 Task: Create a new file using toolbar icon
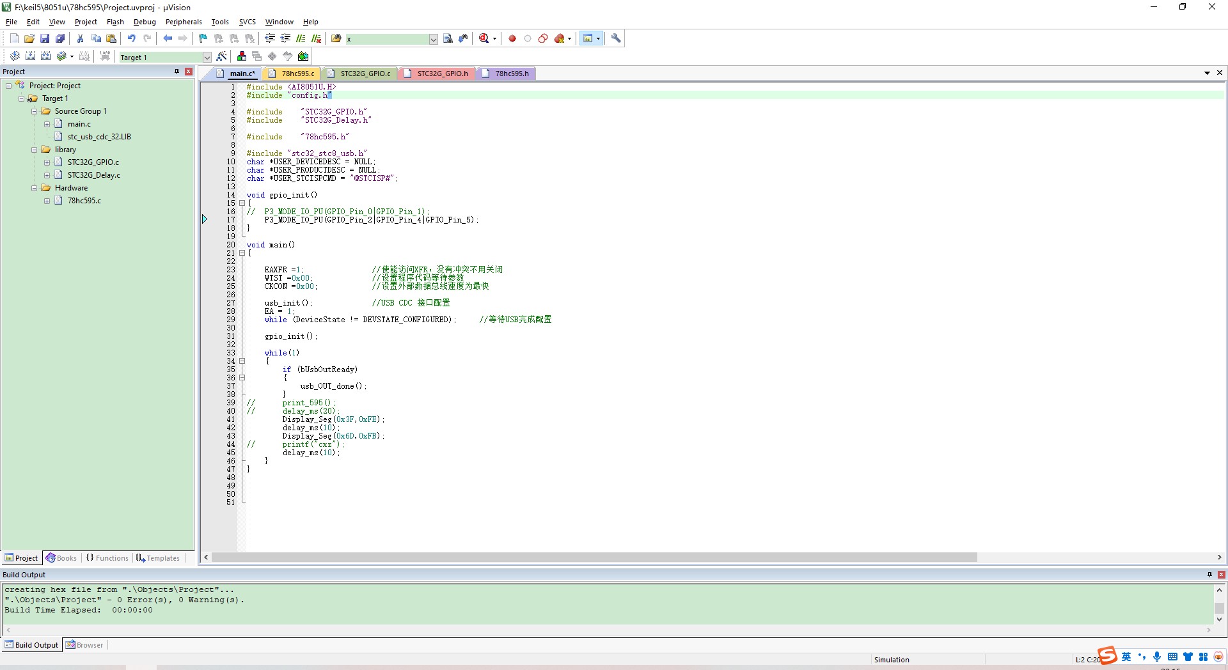14,38
